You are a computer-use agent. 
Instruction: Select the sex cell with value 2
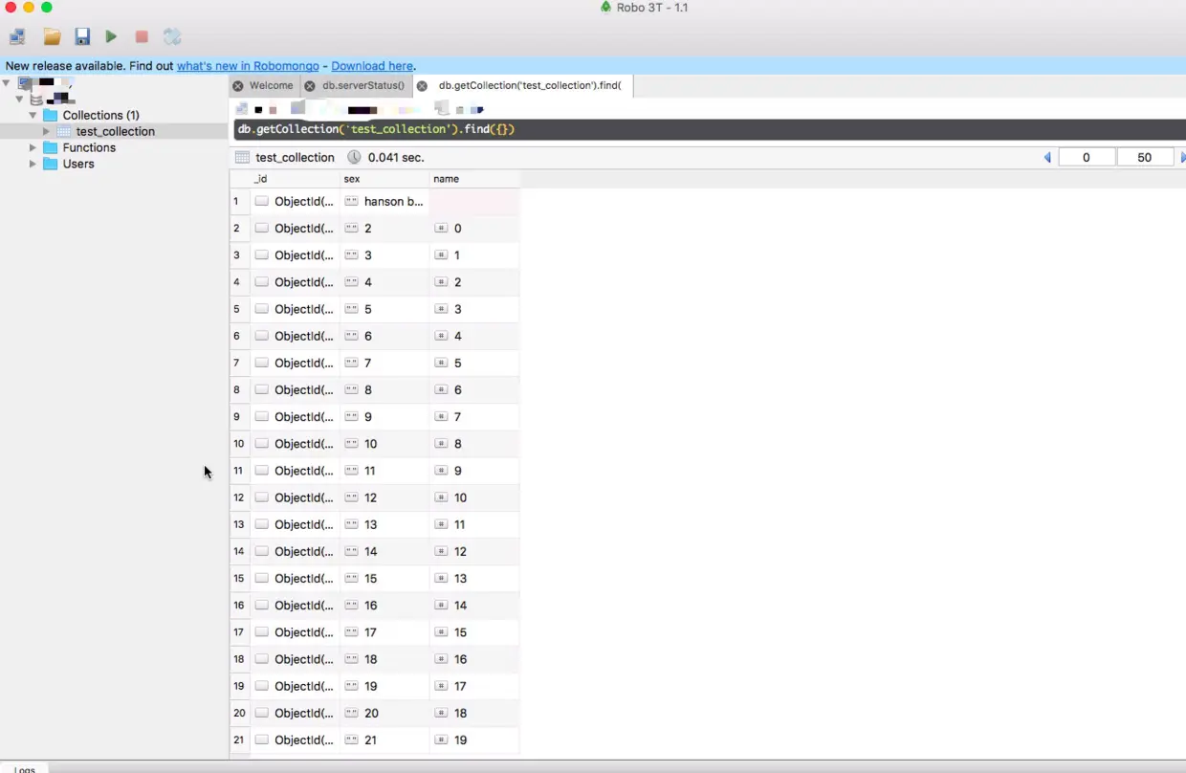click(x=384, y=229)
